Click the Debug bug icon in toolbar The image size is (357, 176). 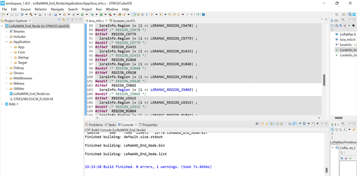tap(93, 14)
